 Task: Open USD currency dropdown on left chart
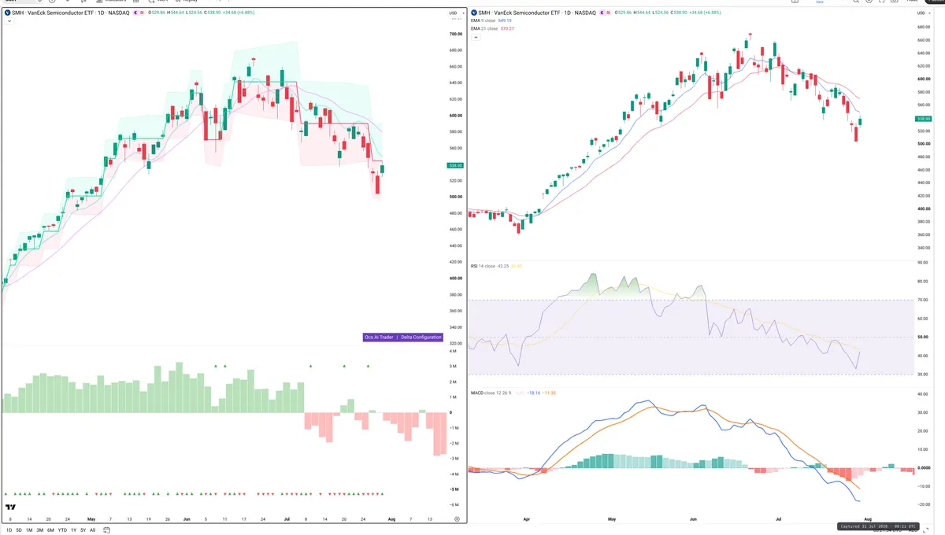pyautogui.click(x=454, y=13)
